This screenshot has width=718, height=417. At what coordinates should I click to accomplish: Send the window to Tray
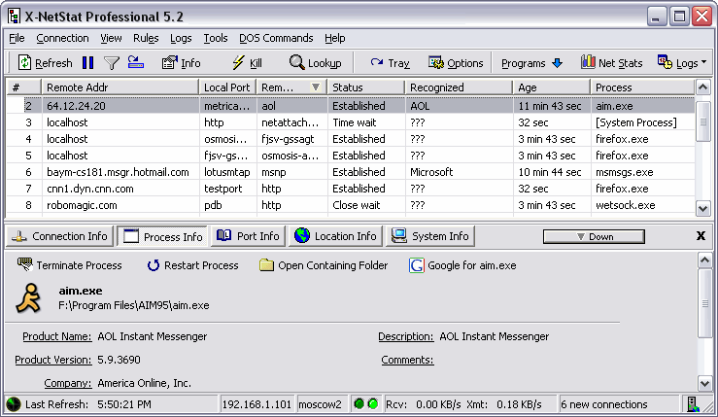click(390, 63)
